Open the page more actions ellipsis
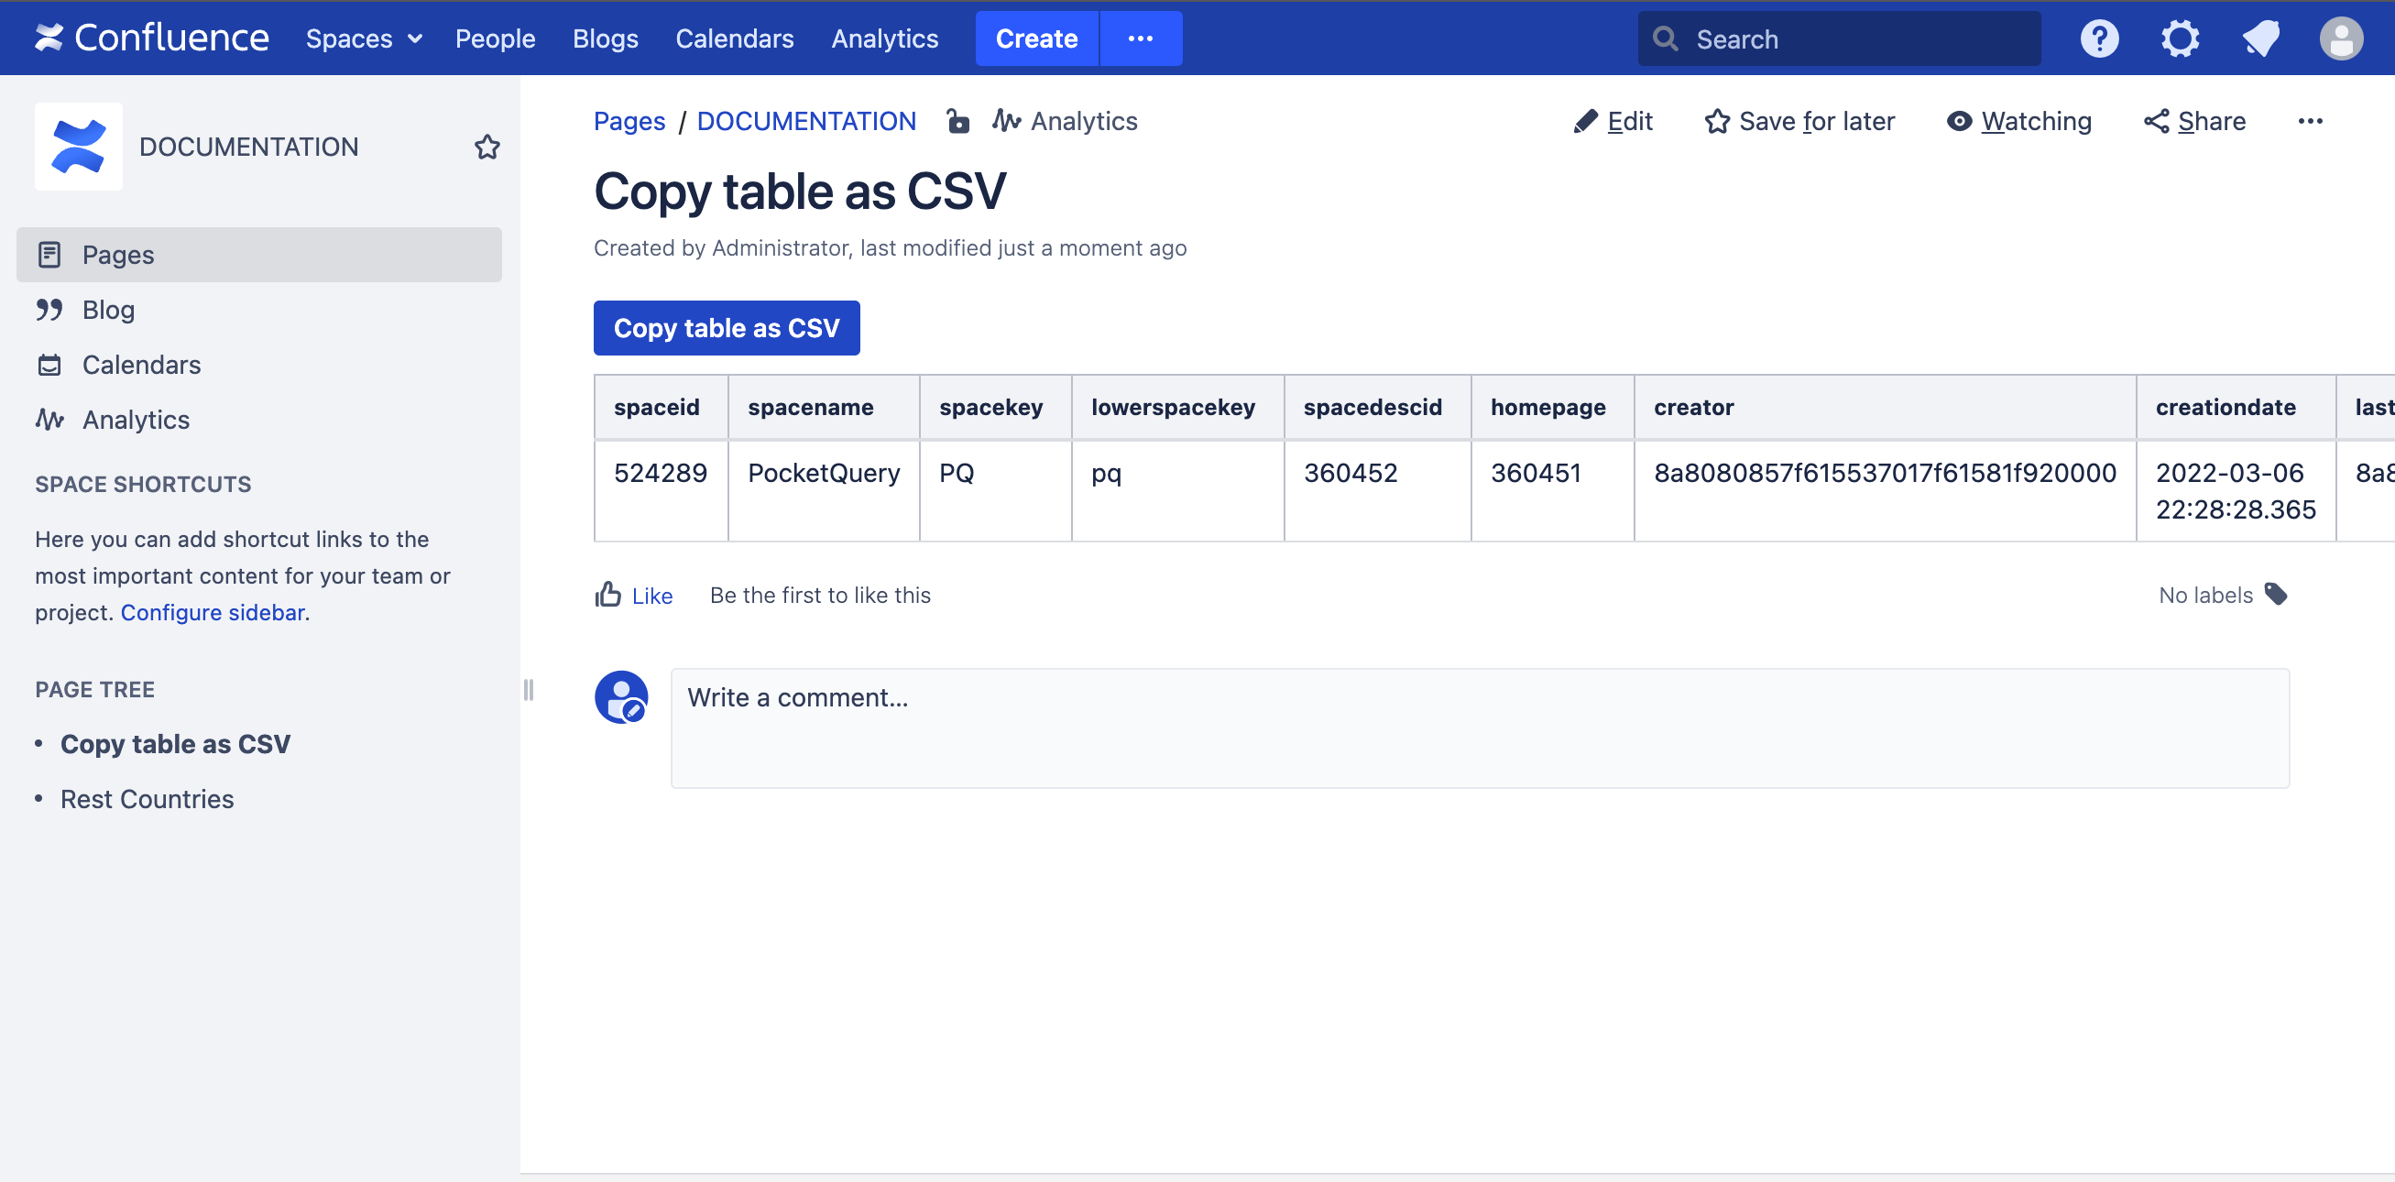 (x=2310, y=121)
